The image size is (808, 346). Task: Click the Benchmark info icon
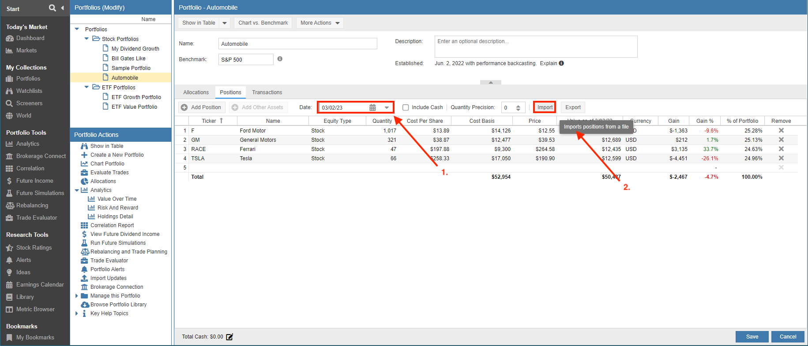280,59
